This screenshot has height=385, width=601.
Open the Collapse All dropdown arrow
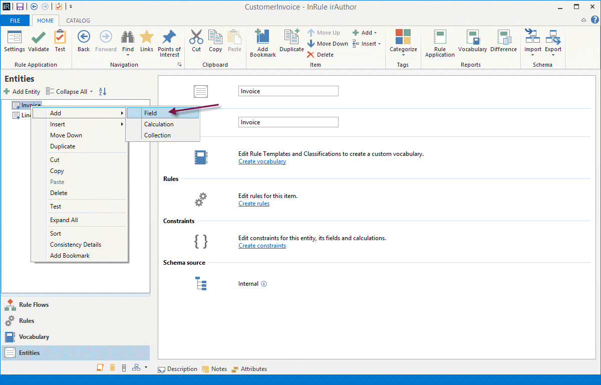pos(91,92)
